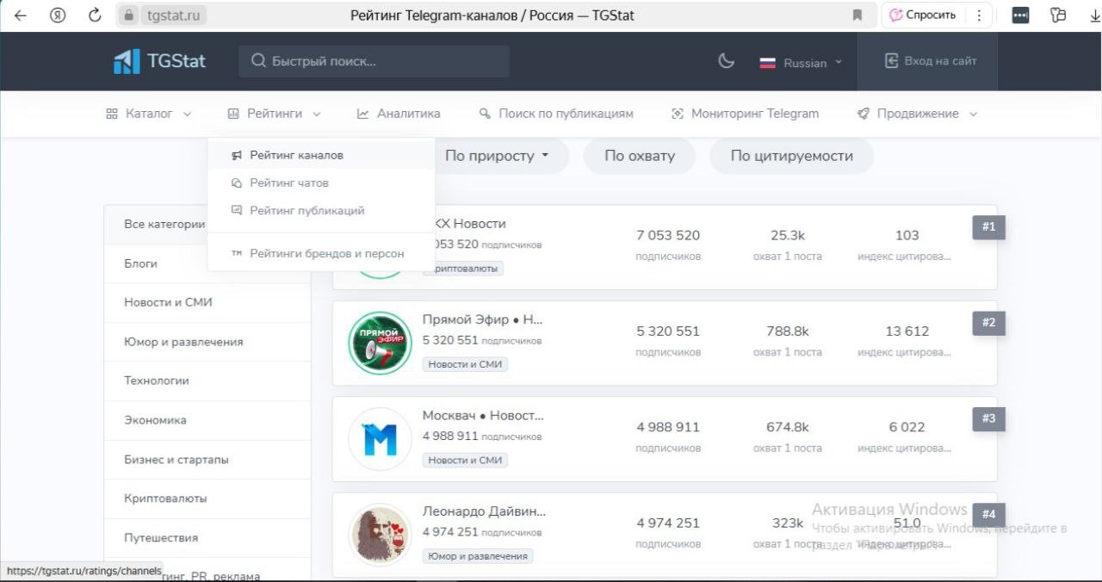Select Рейтинг чатов in dropdown
The height and width of the screenshot is (582, 1102).
coord(321,183)
